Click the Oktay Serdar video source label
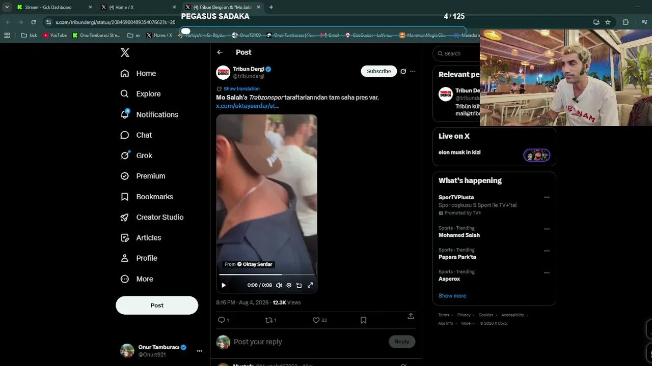Screen dimensions: 652x366 coord(249,264)
